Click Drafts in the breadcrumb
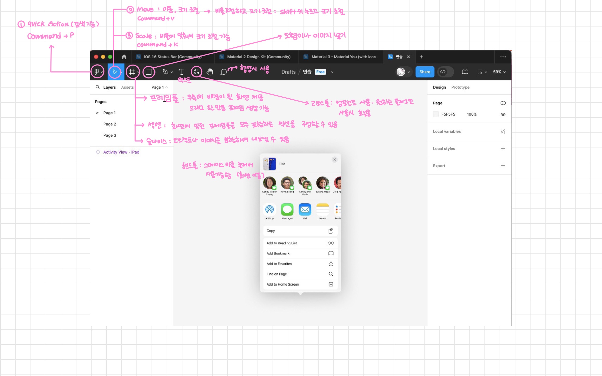The image size is (602, 376). pos(288,72)
